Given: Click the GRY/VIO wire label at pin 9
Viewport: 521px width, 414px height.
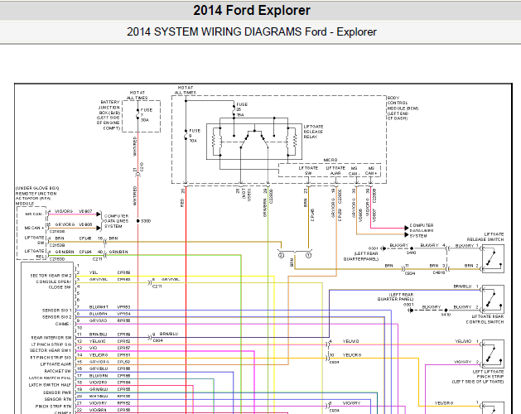Looking at the screenshot, I should tap(98, 320).
